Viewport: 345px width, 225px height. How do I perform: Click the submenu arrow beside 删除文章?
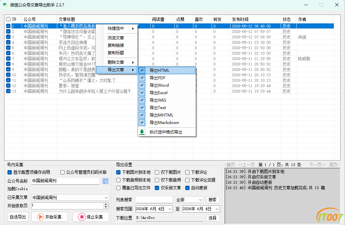pyautogui.click(x=133, y=62)
